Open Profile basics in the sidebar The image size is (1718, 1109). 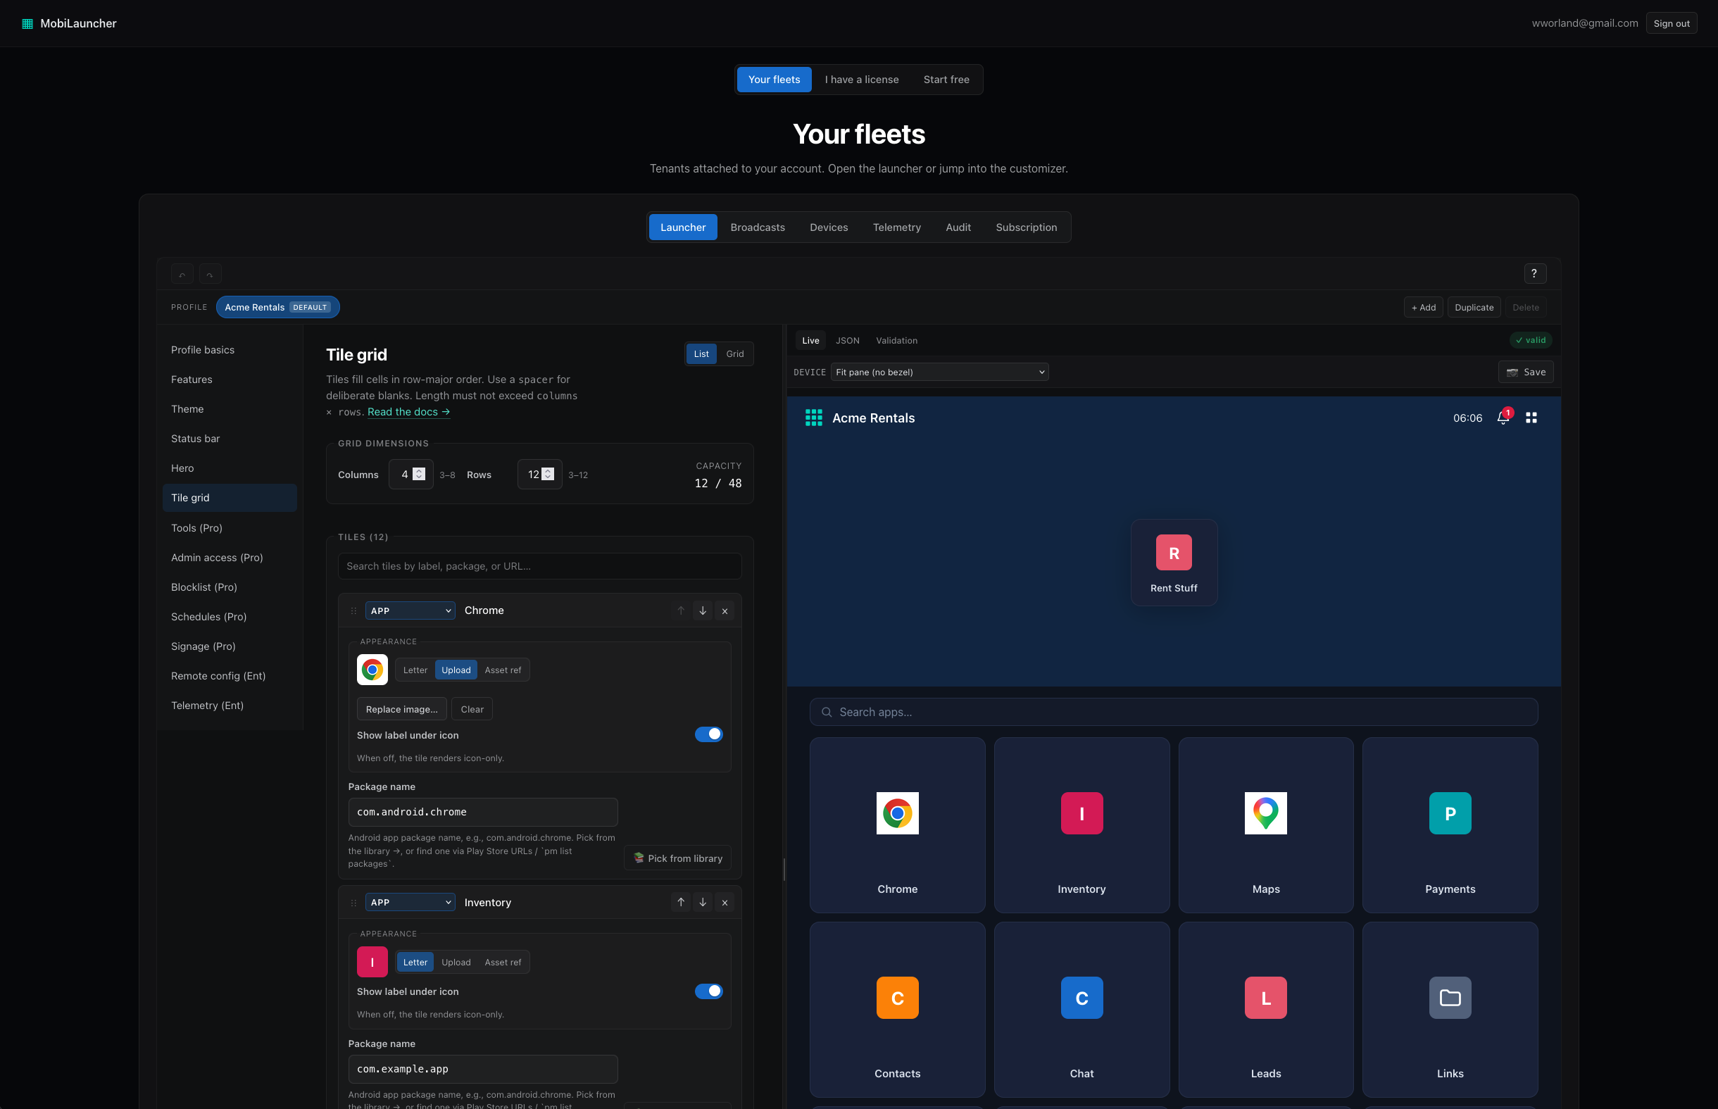(230, 350)
